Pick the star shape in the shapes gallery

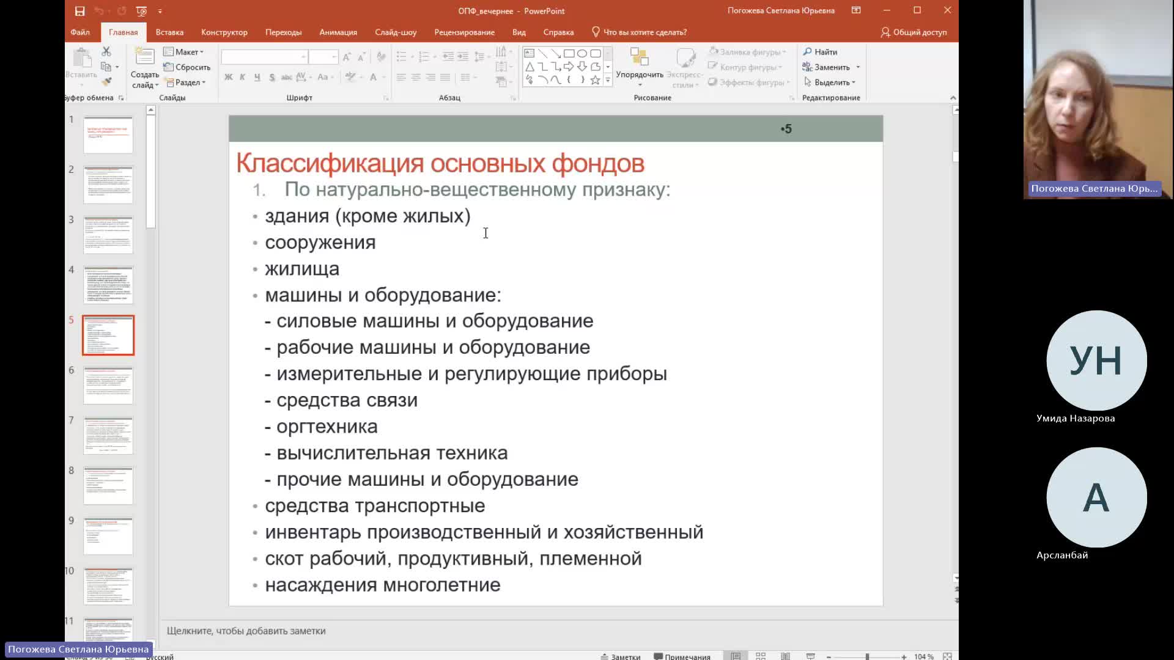[x=595, y=79]
